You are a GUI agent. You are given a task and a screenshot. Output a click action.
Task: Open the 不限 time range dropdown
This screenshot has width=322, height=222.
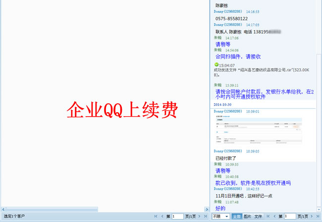pos(221,217)
